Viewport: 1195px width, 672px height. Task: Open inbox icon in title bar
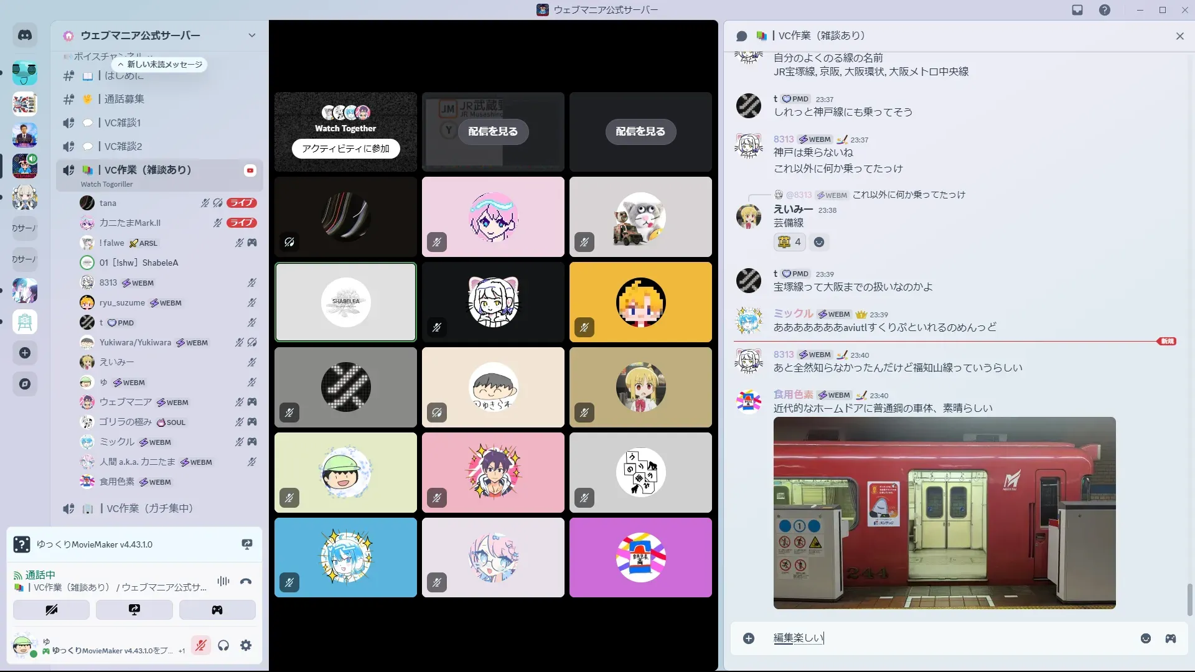point(1077,10)
